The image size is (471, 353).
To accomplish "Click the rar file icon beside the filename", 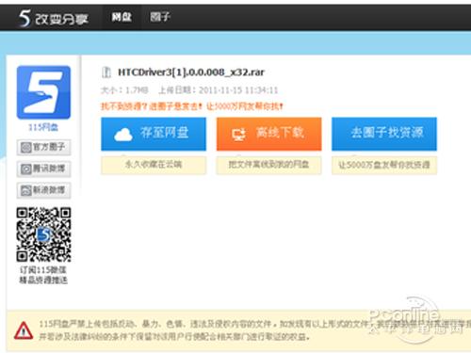I will 106,72.
